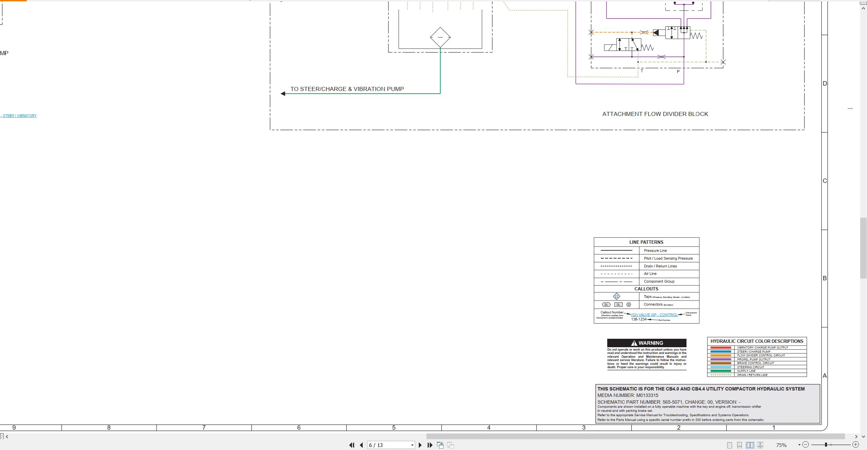
Task: Click the horizontal scroll right arrow
Action: tap(856, 436)
